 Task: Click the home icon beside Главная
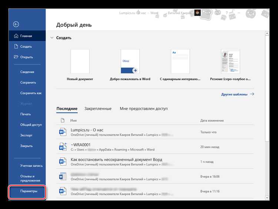pos(16,36)
